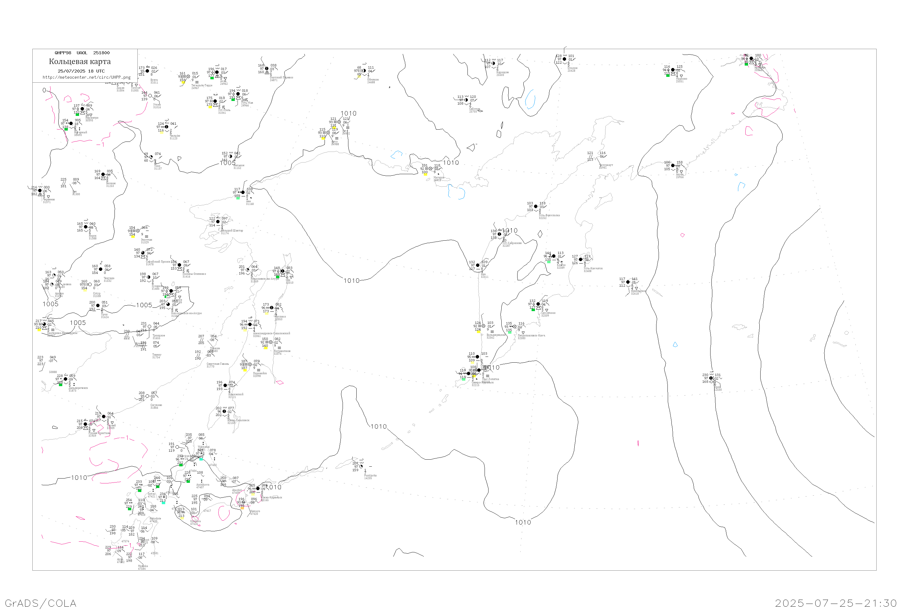Click the Угино empty circle station symbol
Screen dimensions: 916x610
point(150,96)
